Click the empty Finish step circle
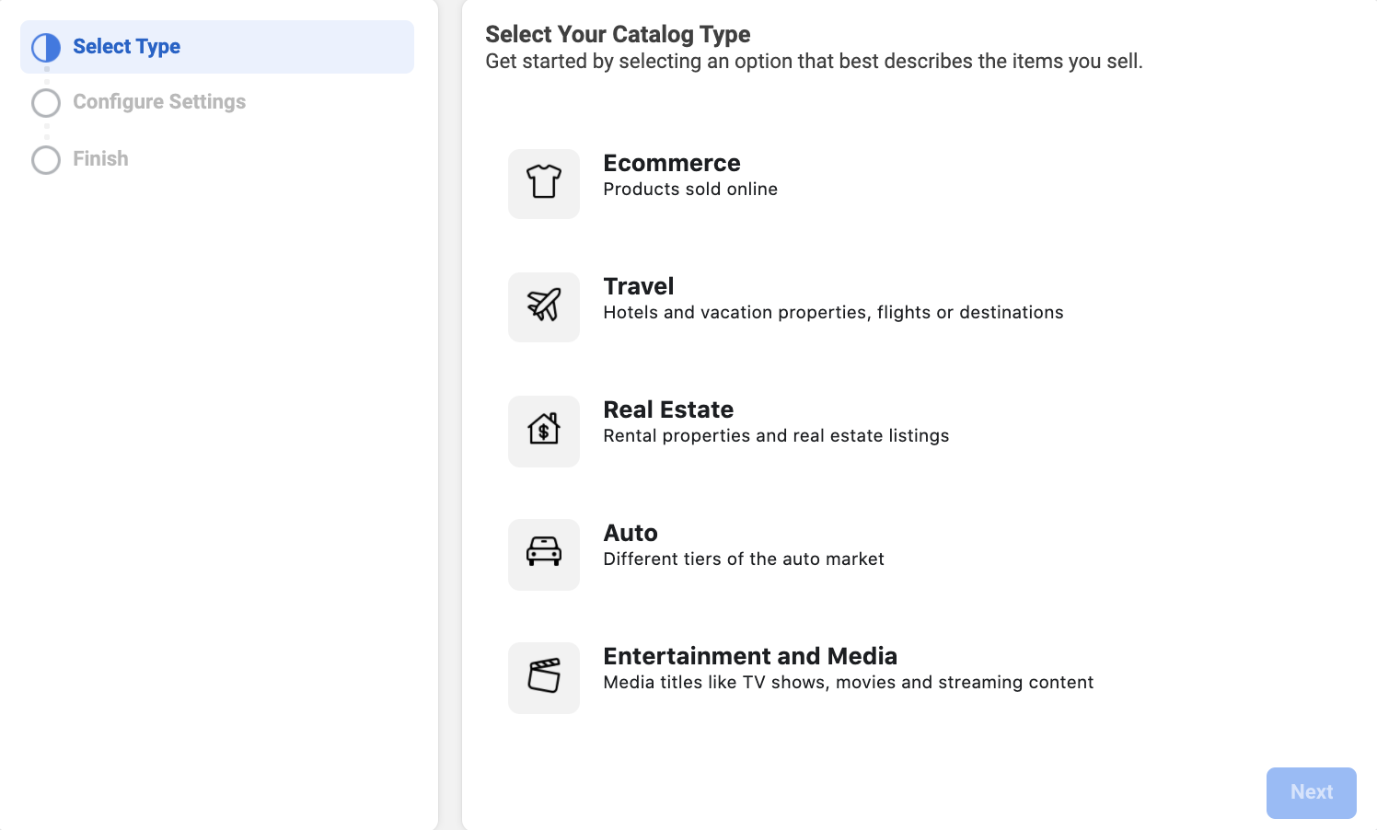The image size is (1377, 830). [46, 159]
